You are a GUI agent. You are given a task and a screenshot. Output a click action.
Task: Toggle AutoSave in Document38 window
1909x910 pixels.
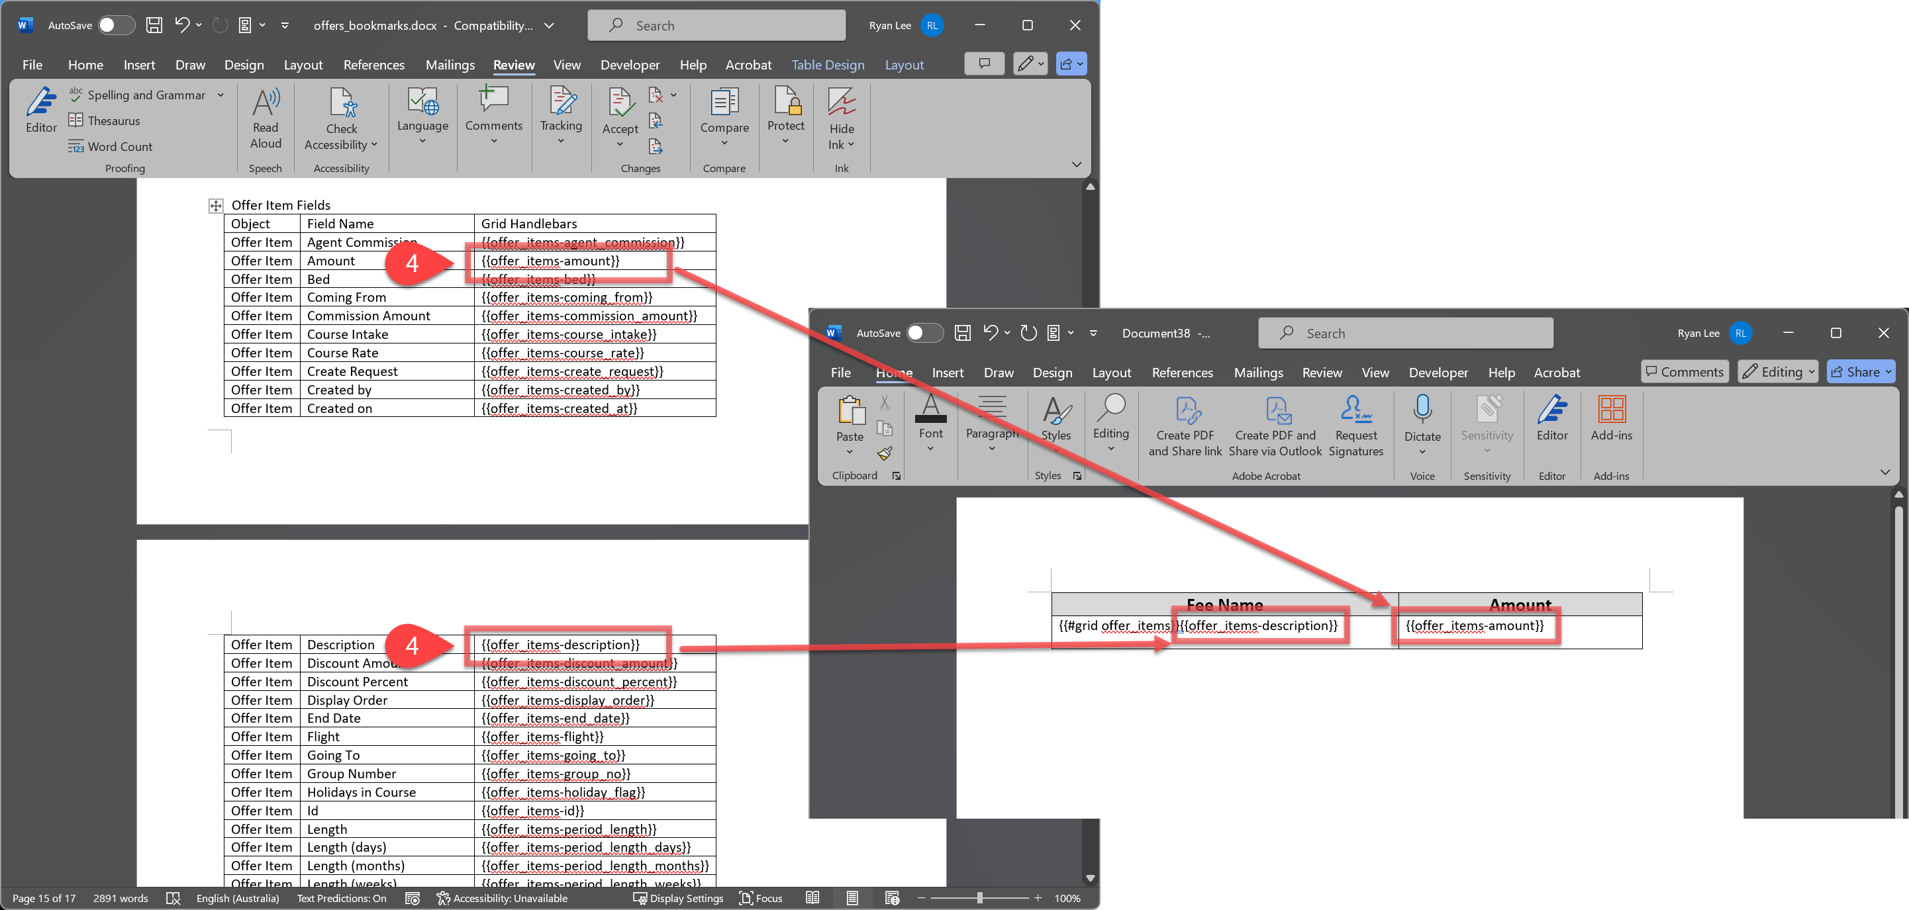(x=924, y=333)
